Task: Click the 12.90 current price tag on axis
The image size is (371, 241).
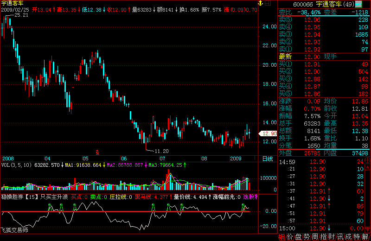Action: tap(268, 133)
